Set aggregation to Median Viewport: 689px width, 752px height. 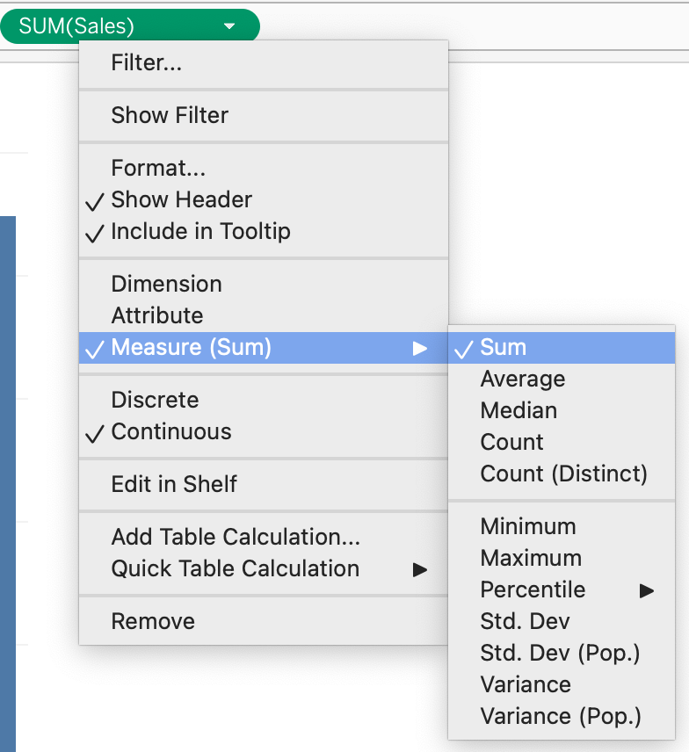pyautogui.click(x=519, y=410)
